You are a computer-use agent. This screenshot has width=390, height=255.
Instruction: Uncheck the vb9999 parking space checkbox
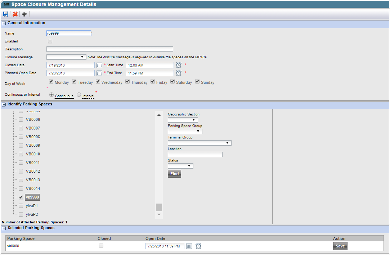pyautogui.click(x=21, y=197)
